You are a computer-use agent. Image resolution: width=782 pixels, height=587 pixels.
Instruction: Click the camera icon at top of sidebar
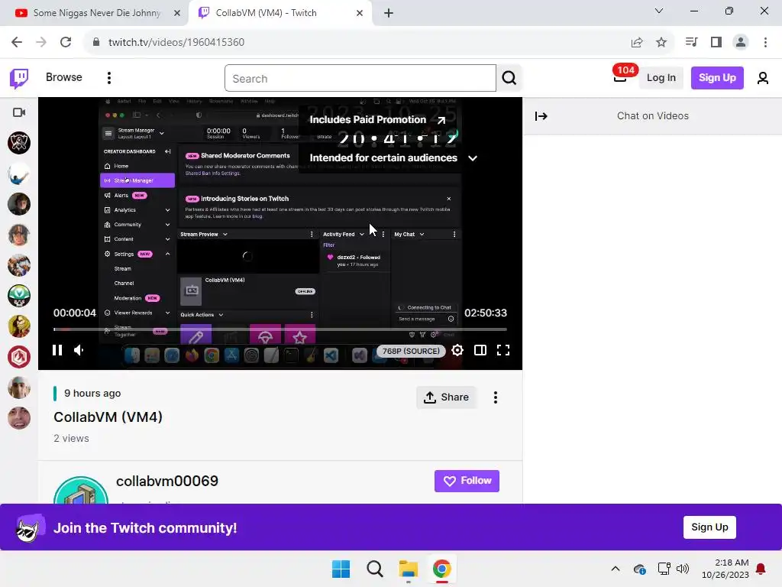pyautogui.click(x=19, y=112)
